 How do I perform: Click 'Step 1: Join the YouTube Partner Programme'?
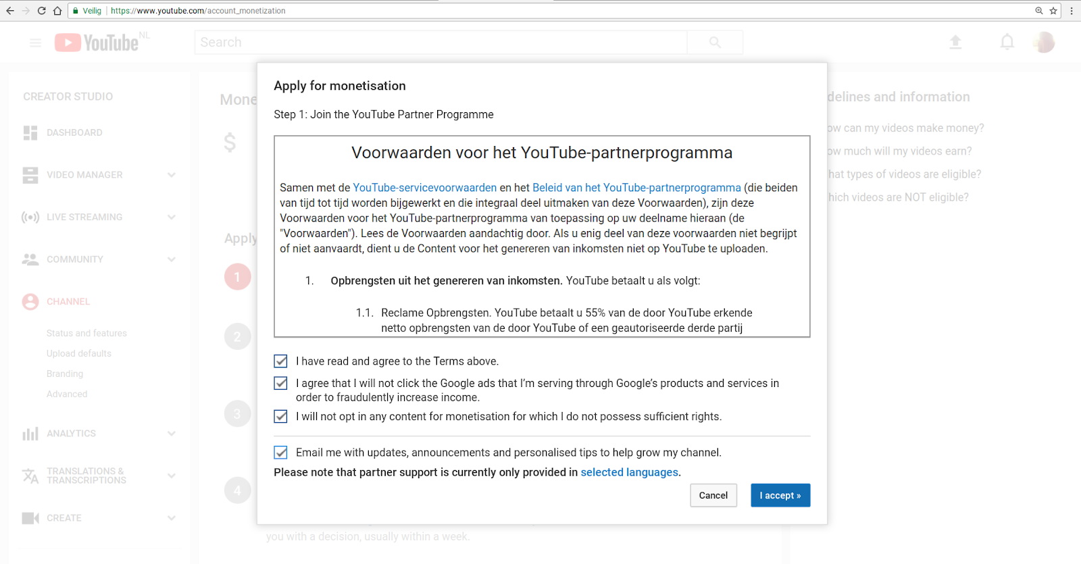384,115
